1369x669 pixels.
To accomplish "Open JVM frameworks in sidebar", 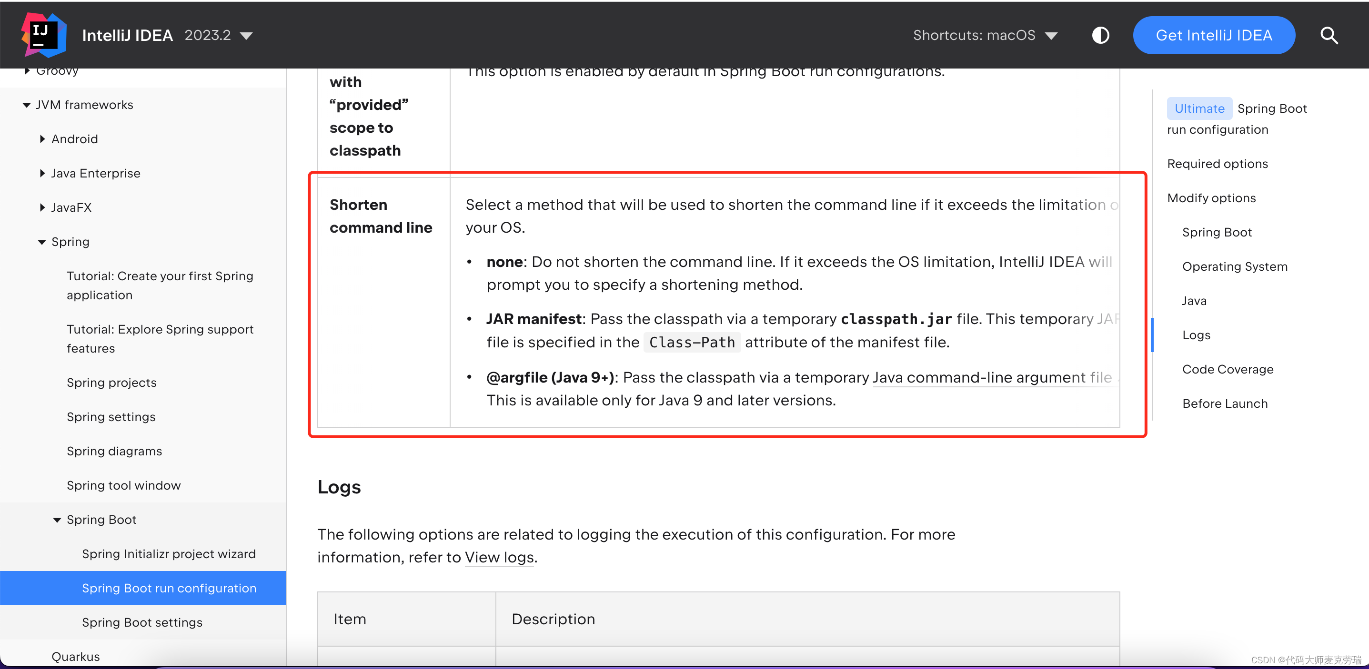I will point(84,105).
